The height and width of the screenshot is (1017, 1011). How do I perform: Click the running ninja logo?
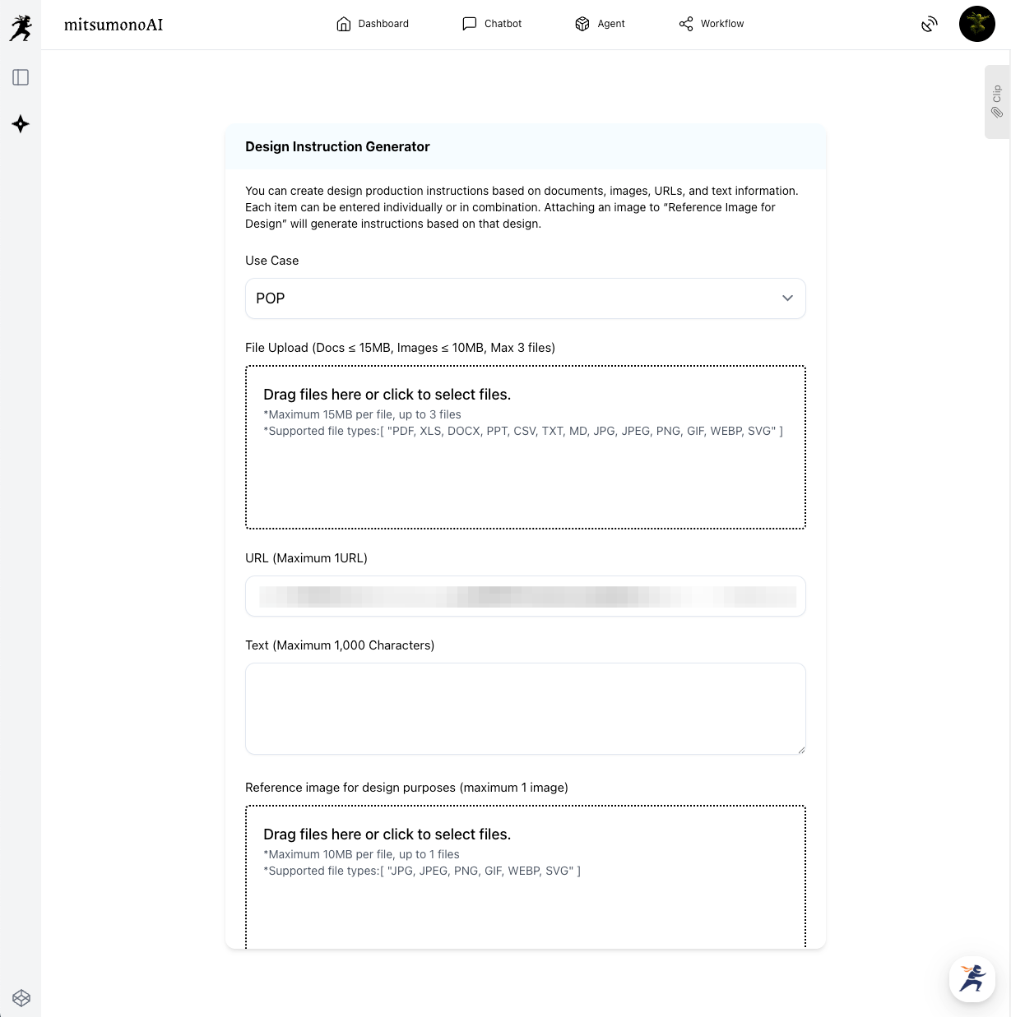click(x=21, y=27)
